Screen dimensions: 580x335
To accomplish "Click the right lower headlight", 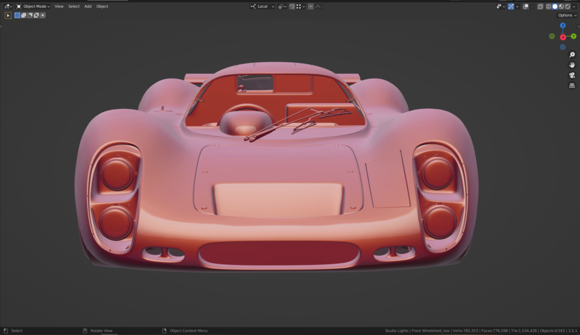I will [440, 222].
